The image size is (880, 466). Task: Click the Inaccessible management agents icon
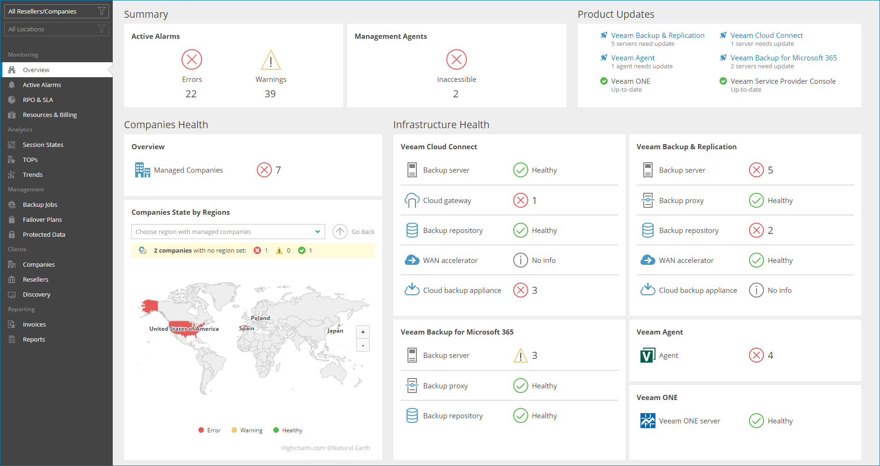[457, 59]
